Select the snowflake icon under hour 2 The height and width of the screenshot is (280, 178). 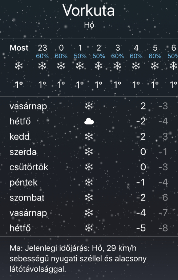click(98, 66)
